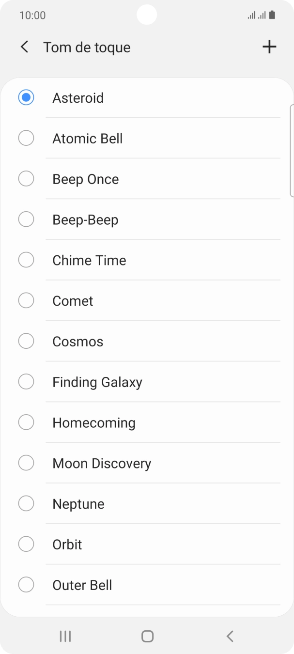
Task: Select the Neptune ringtone
Action: 78,503
